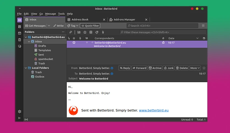This screenshot has width=230, height=133.
Task: Toggle attachment quick filter
Action: [x=103, y=32]
